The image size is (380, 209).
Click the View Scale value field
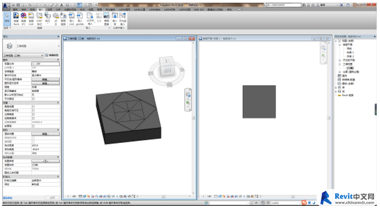click(x=45, y=64)
